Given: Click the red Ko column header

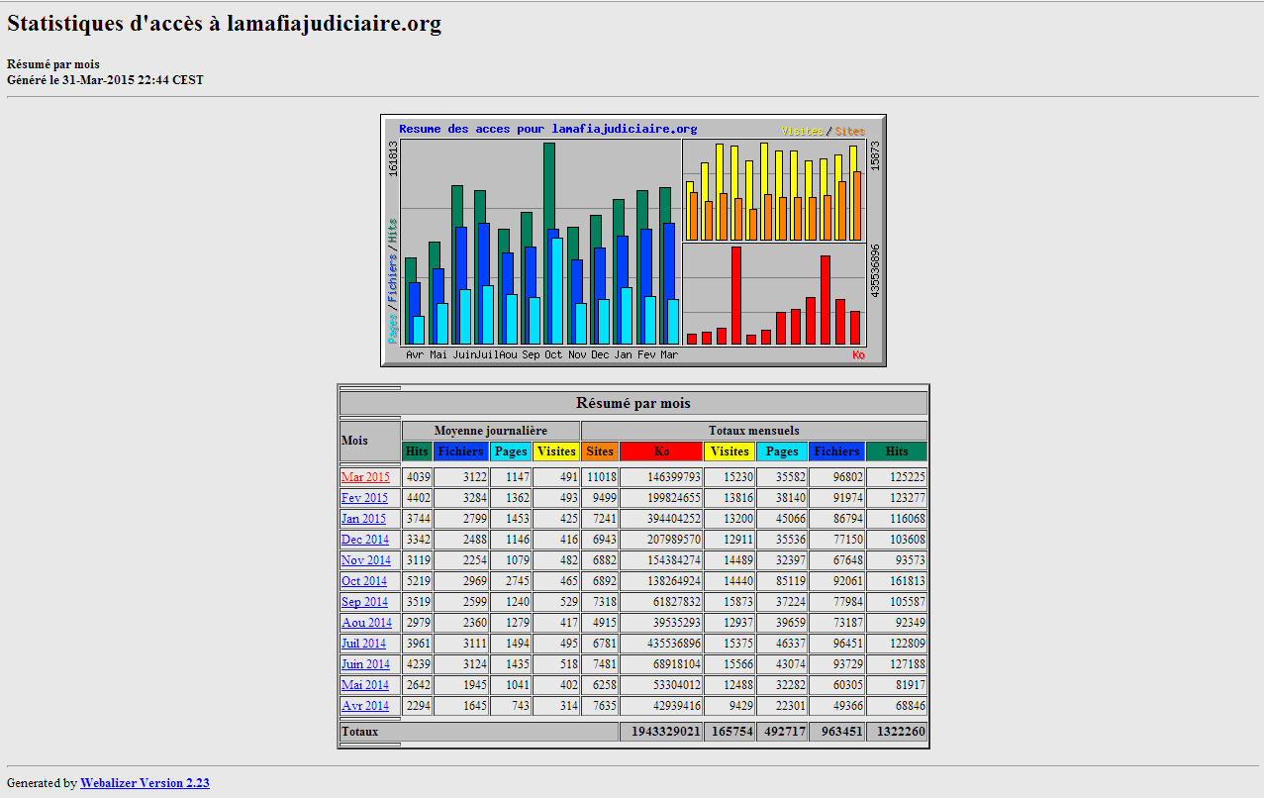Looking at the screenshot, I should (x=661, y=451).
